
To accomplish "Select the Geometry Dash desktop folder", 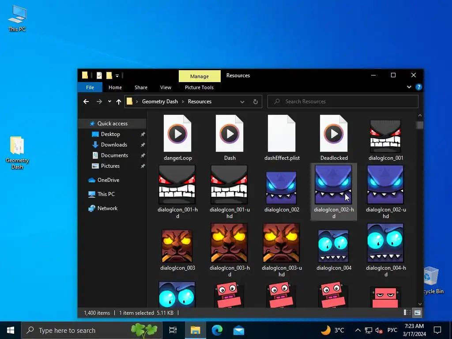I will point(17,153).
